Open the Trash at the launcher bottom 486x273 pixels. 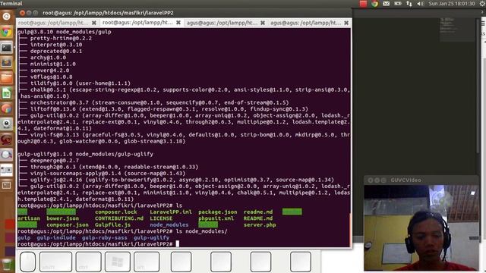[7, 265]
